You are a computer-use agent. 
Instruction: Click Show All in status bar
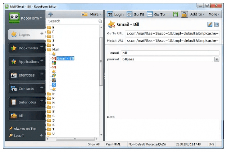(94, 144)
